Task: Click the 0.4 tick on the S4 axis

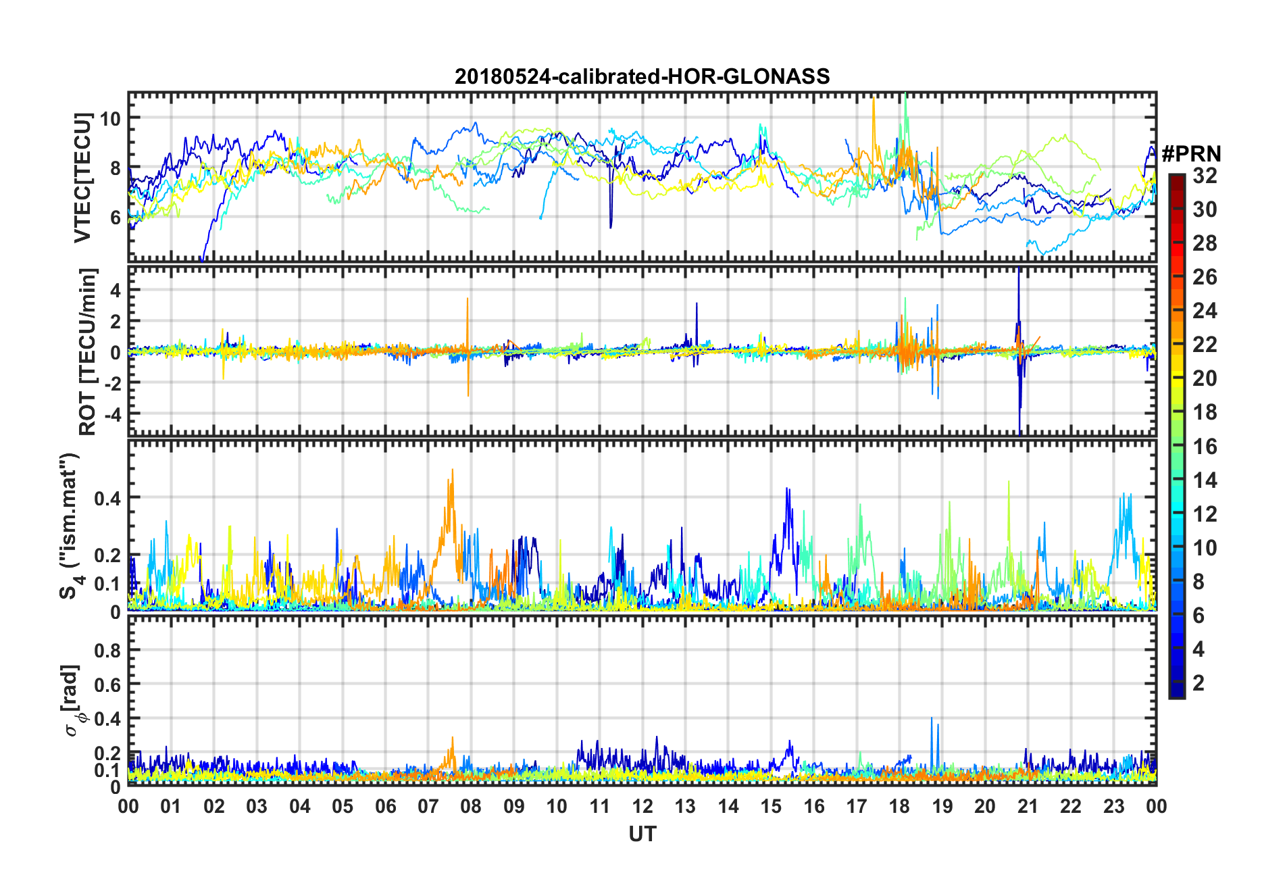Action: [x=107, y=498]
